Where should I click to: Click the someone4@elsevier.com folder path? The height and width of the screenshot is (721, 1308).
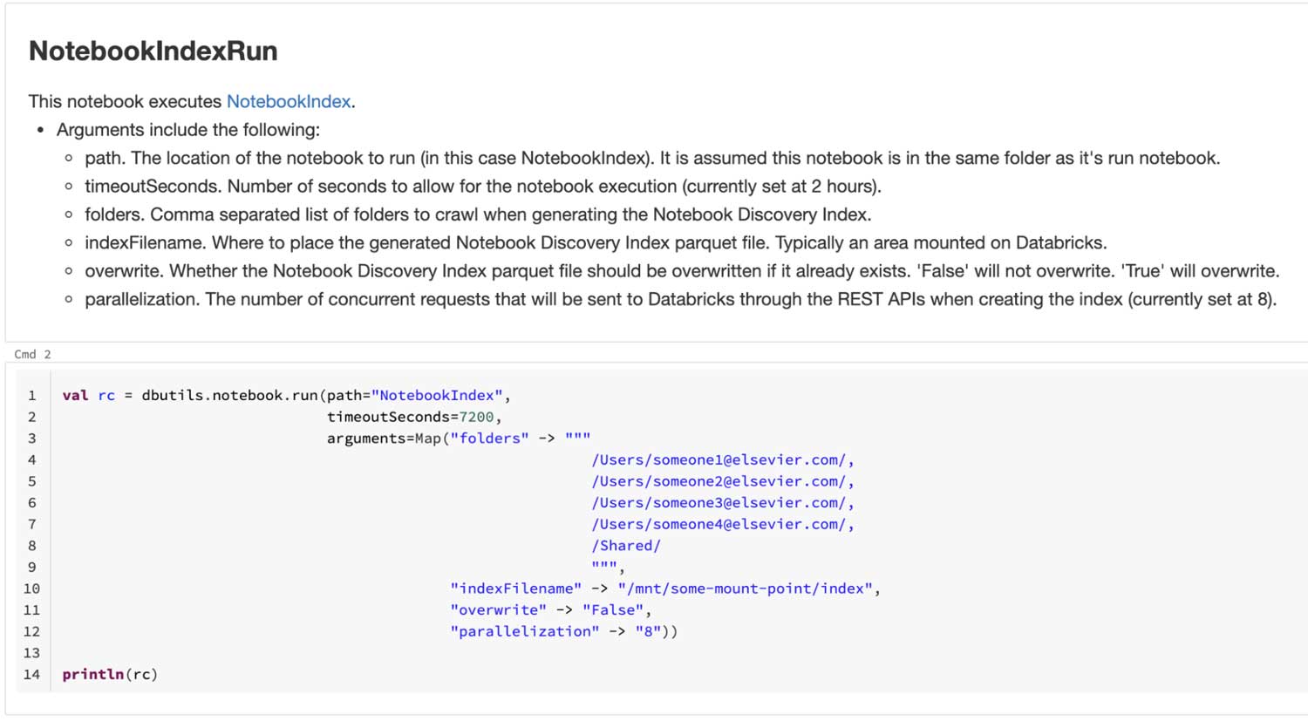point(722,525)
